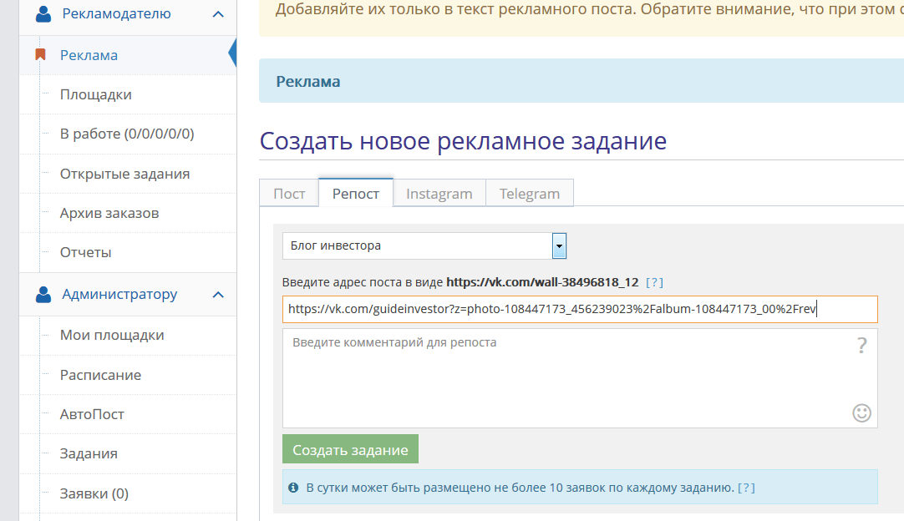Viewport: 904px width, 521px height.
Task: Go to Площадки in sidebar
Action: 96,94
